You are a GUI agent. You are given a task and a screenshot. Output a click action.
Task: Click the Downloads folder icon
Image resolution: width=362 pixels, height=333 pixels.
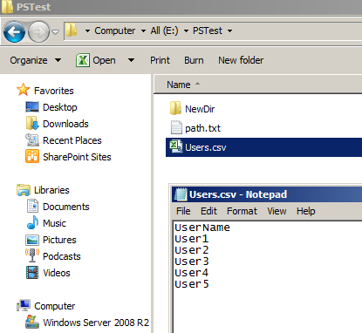tap(32, 123)
